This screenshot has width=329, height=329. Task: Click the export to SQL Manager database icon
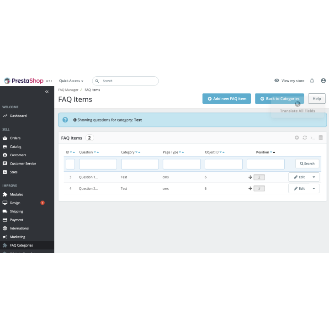pyautogui.click(x=321, y=138)
